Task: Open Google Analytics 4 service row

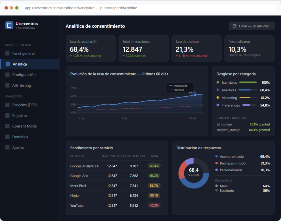Action: 85,166
